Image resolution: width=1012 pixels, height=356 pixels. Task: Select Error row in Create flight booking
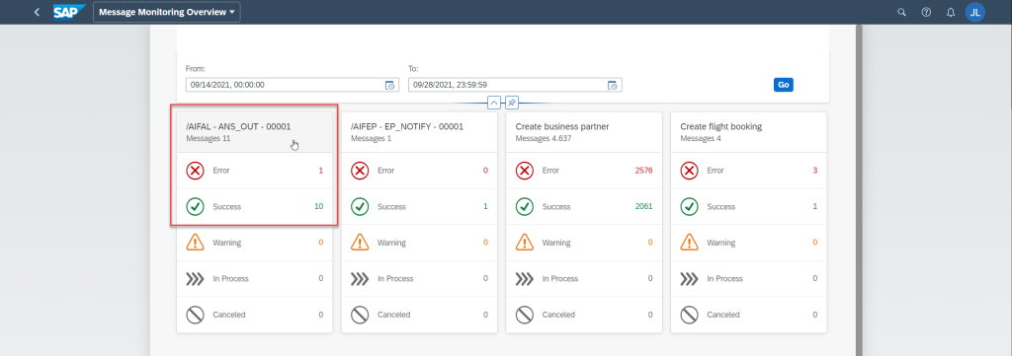click(749, 171)
